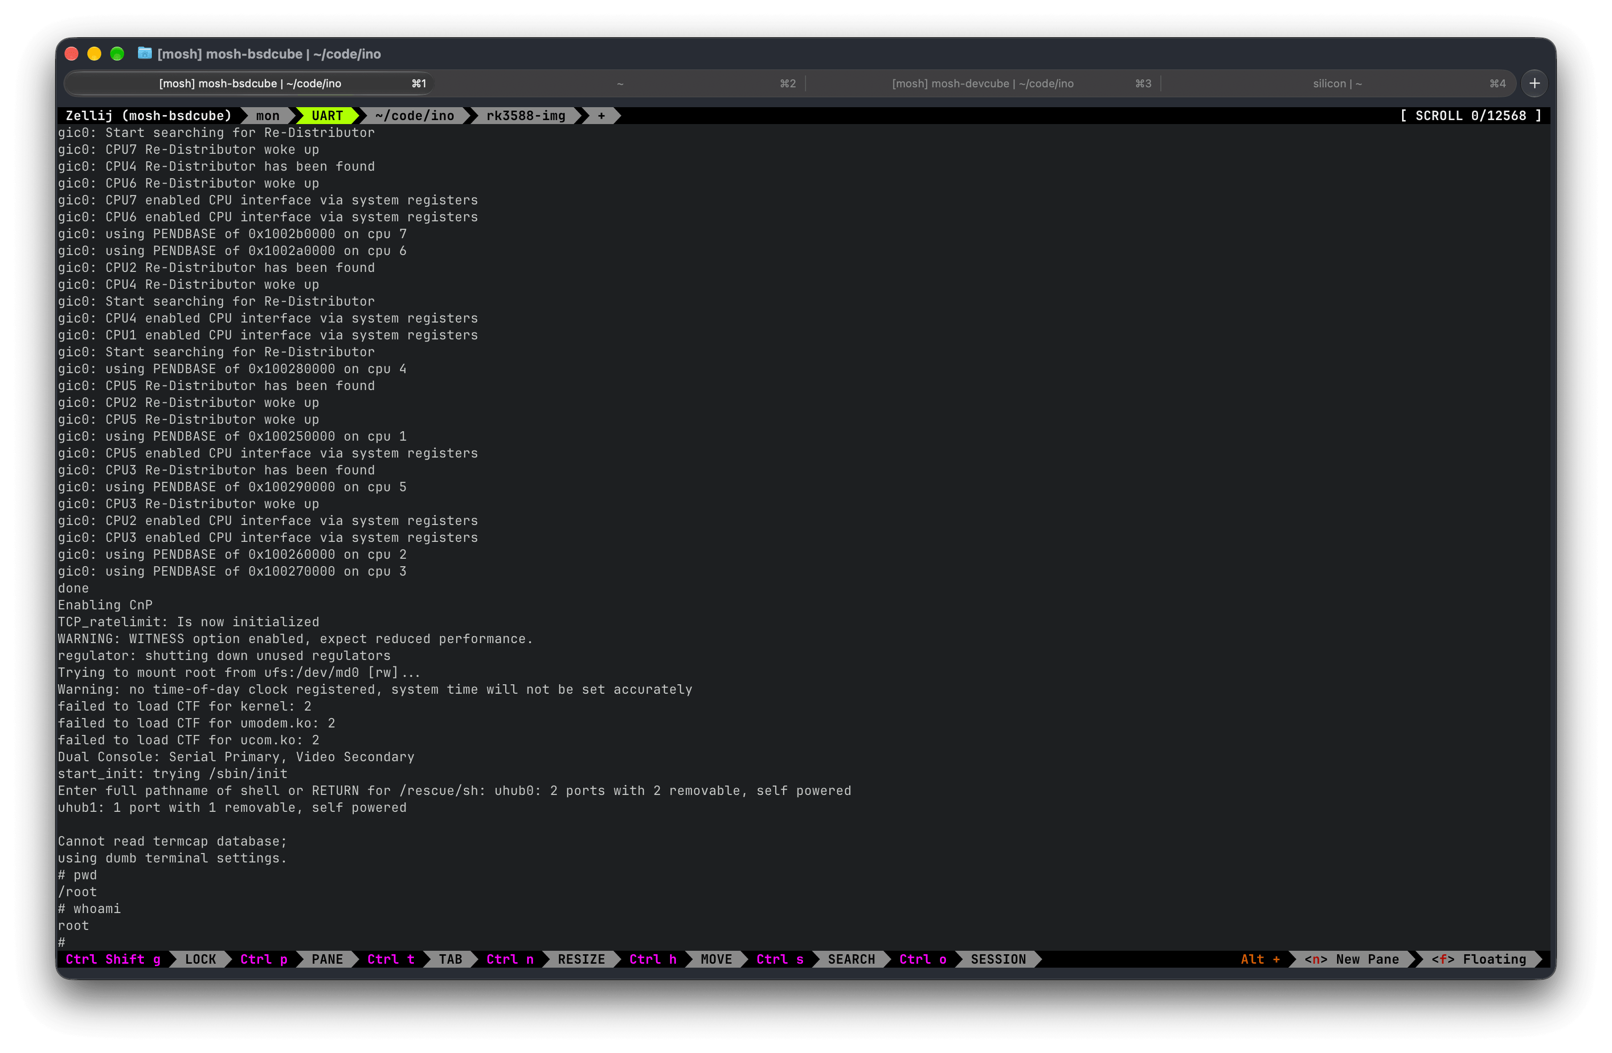Switch to the mosh-devcube terminal tab
The width and height of the screenshot is (1612, 1053).
[982, 83]
